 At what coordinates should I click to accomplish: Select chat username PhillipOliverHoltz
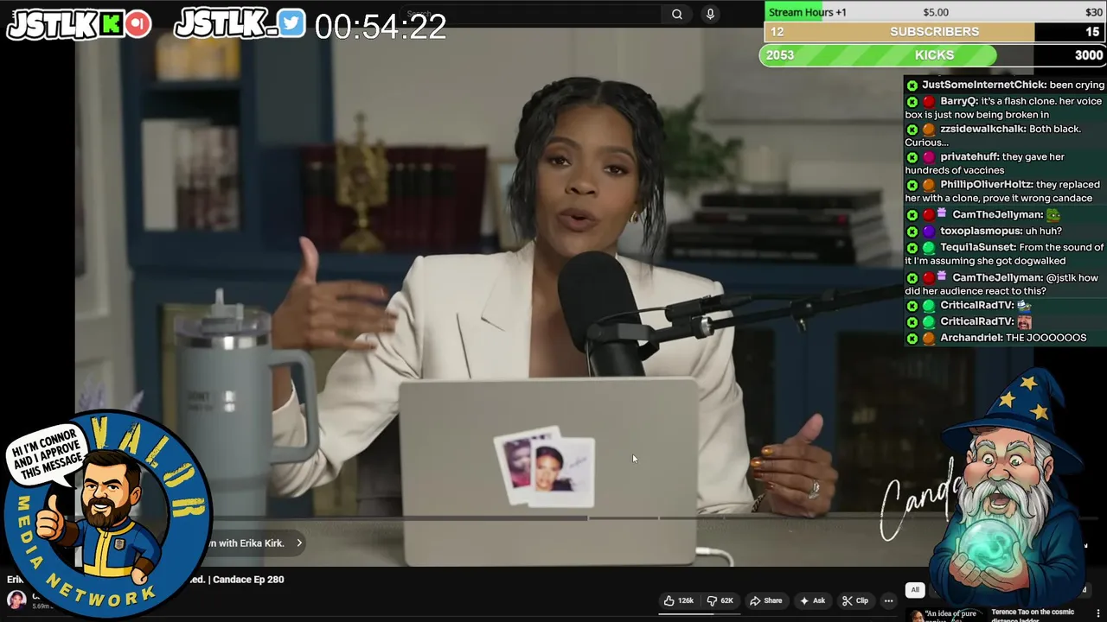click(986, 184)
